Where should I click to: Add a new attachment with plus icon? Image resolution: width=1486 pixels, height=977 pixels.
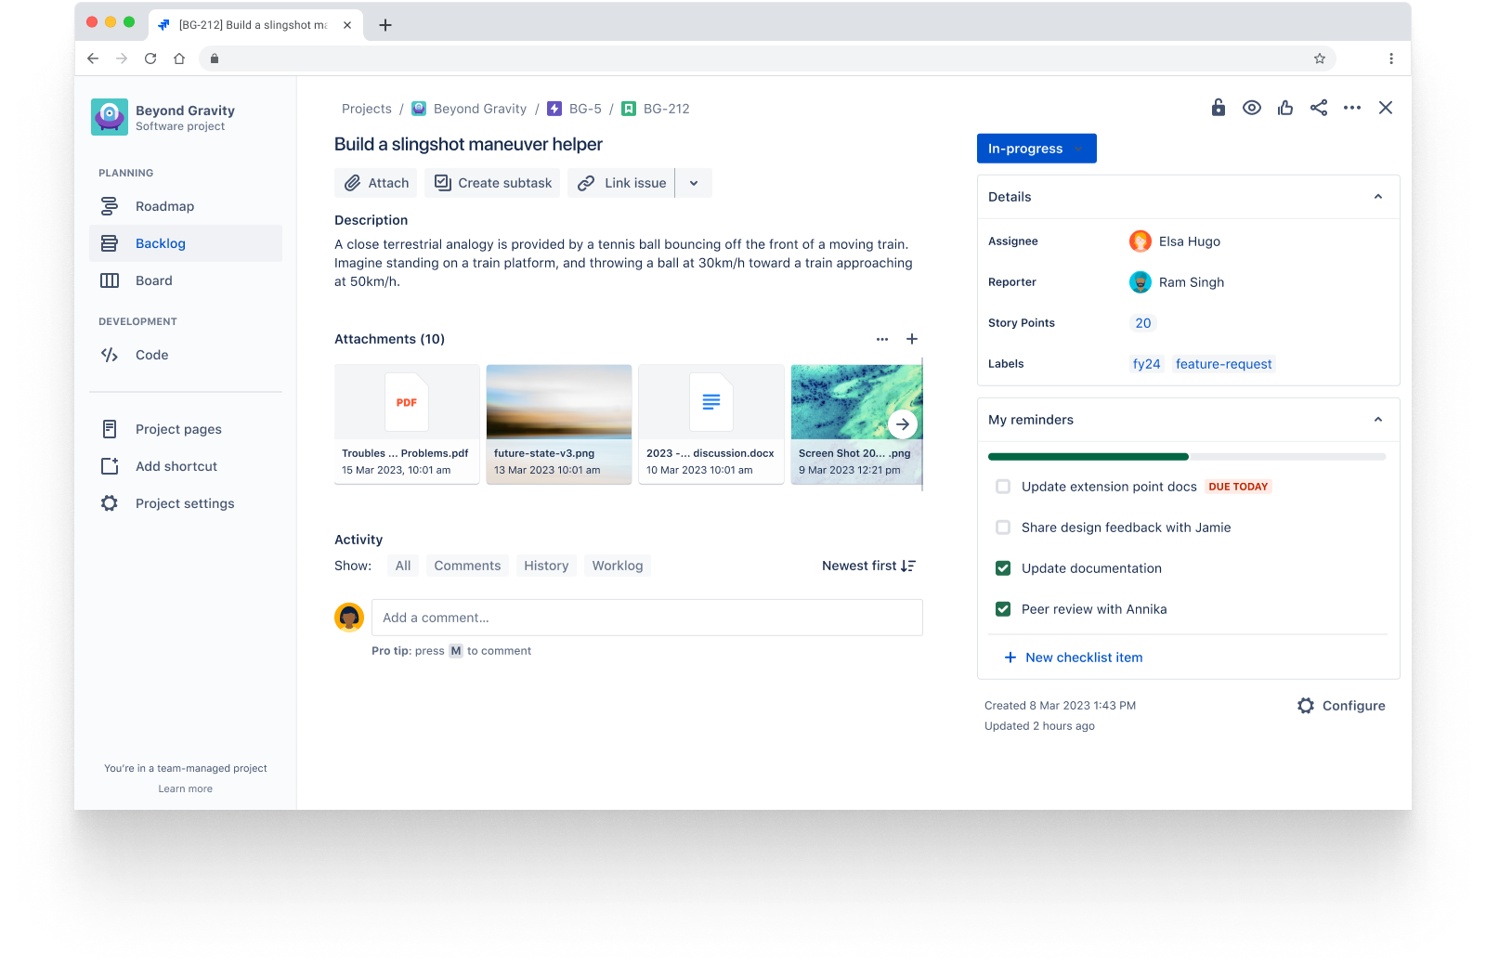tap(912, 339)
